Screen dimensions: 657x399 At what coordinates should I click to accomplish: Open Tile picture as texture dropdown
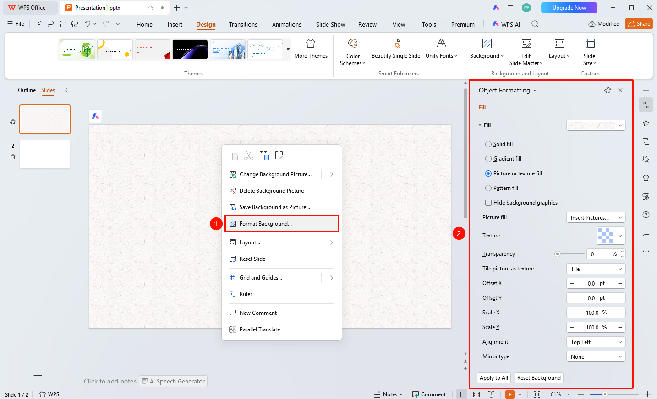pyautogui.click(x=596, y=269)
